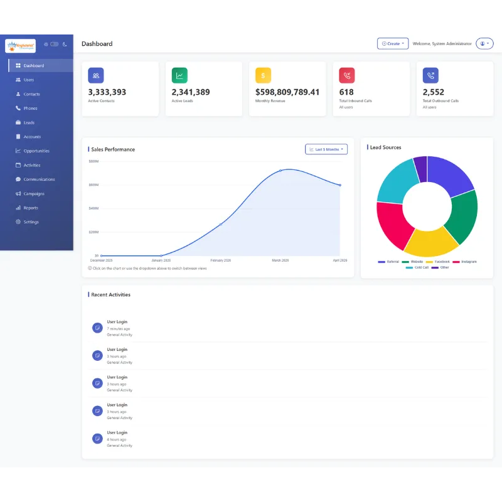The image size is (502, 502).
Task: Click the Recent Activities heading
Action: tap(111, 294)
